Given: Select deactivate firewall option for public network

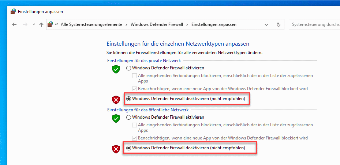Looking at the screenshot, I should [x=128, y=148].
